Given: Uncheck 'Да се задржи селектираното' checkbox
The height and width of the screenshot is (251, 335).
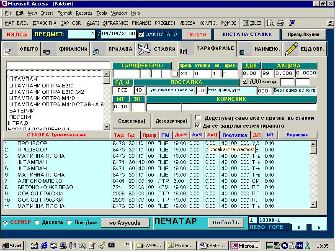Looking at the screenshot, I should pos(198,125).
